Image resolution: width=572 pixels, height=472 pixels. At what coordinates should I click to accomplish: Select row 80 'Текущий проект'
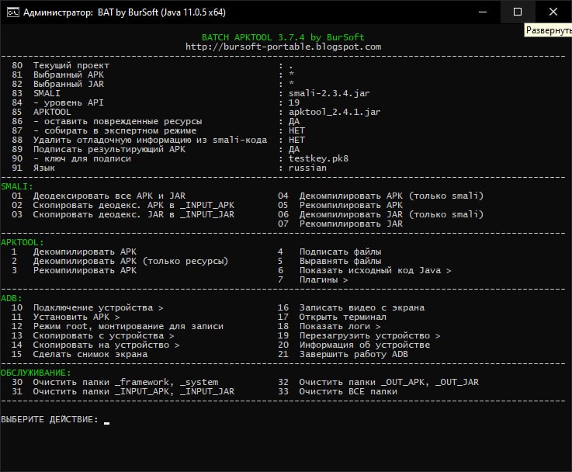pos(152,66)
